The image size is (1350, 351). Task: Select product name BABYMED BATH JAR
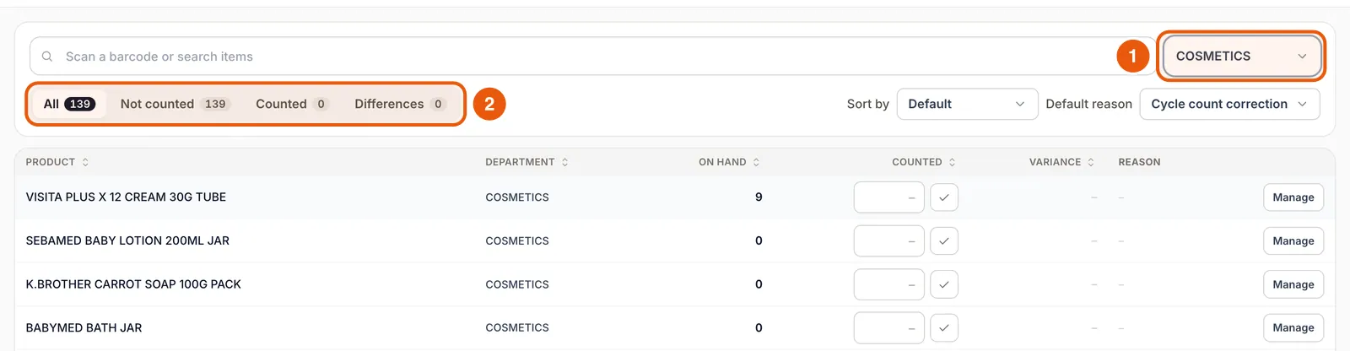(84, 327)
